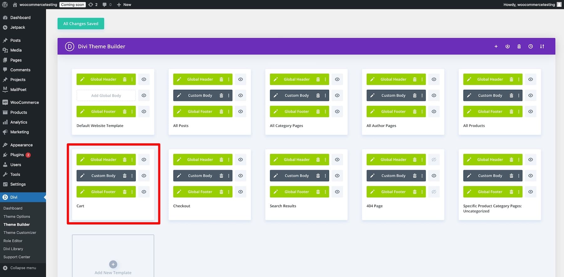This screenshot has width=564, height=277.
Task: Delete Global Header in All Category Pages template
Action: pos(318,80)
